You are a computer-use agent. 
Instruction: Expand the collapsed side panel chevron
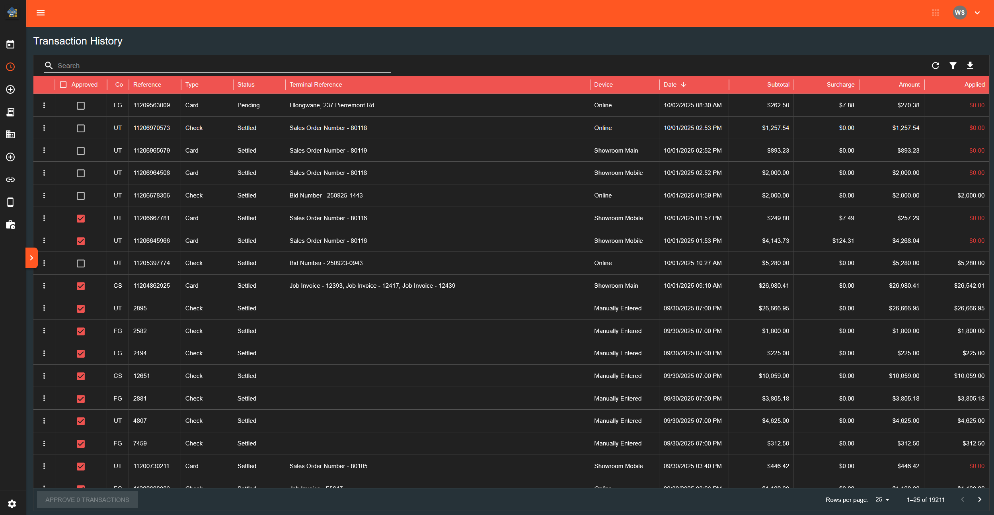pyautogui.click(x=32, y=257)
